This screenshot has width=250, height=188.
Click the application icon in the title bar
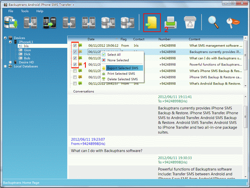(5, 5)
